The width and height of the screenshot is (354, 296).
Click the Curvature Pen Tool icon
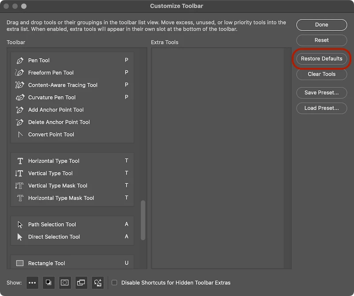coord(20,97)
